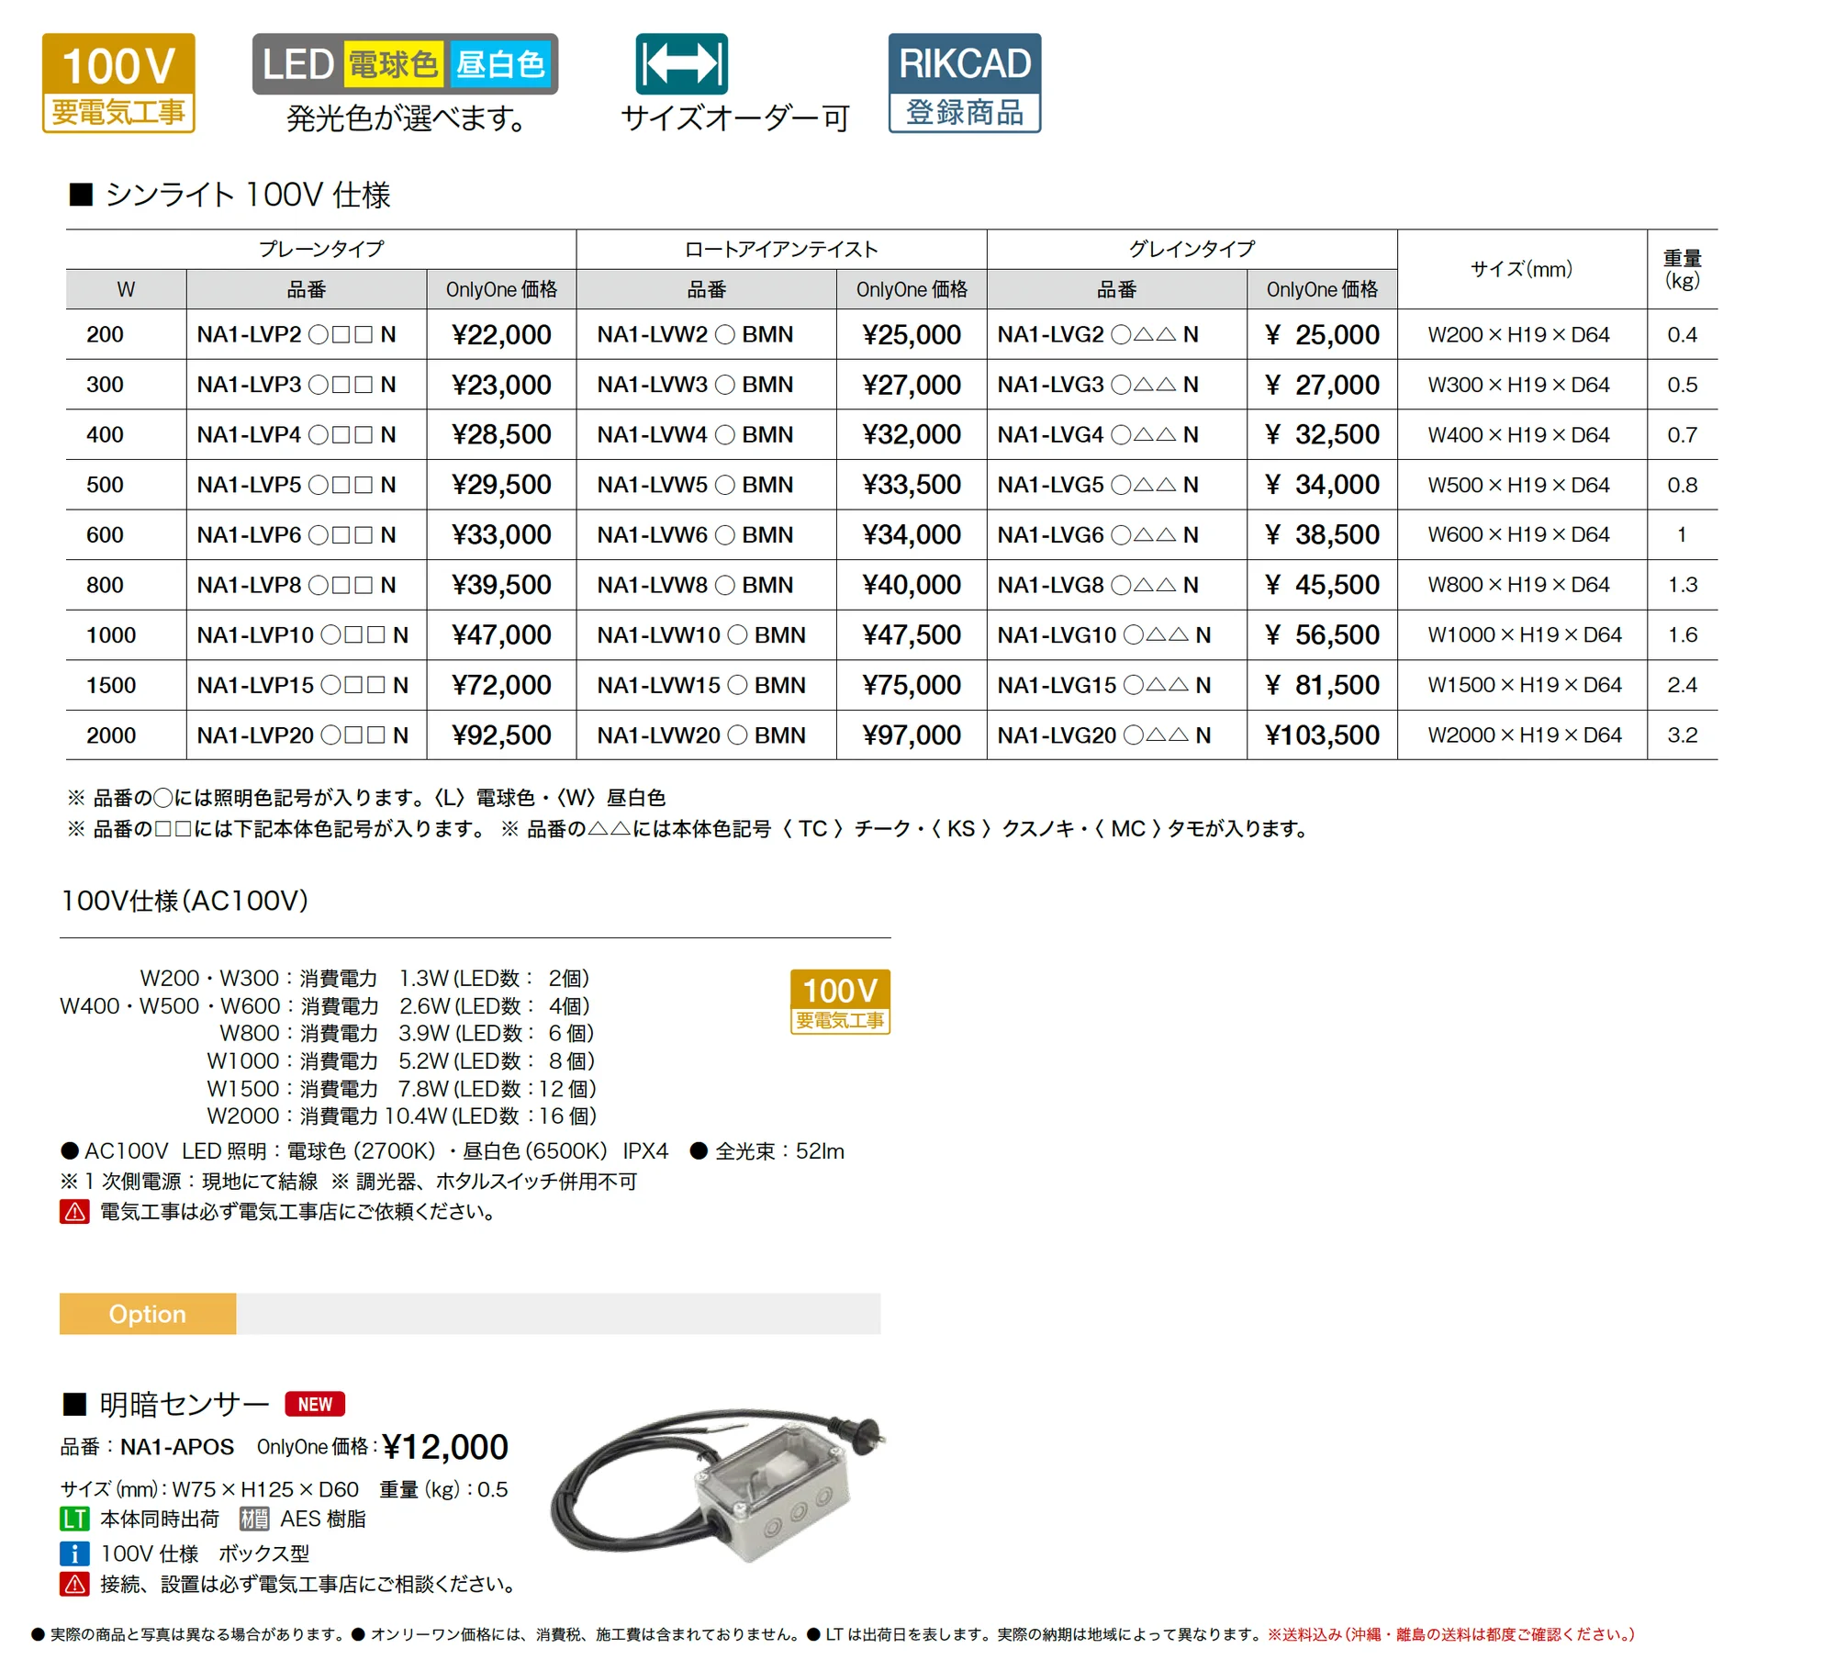Click the 重量(kg) column header

1682,269
